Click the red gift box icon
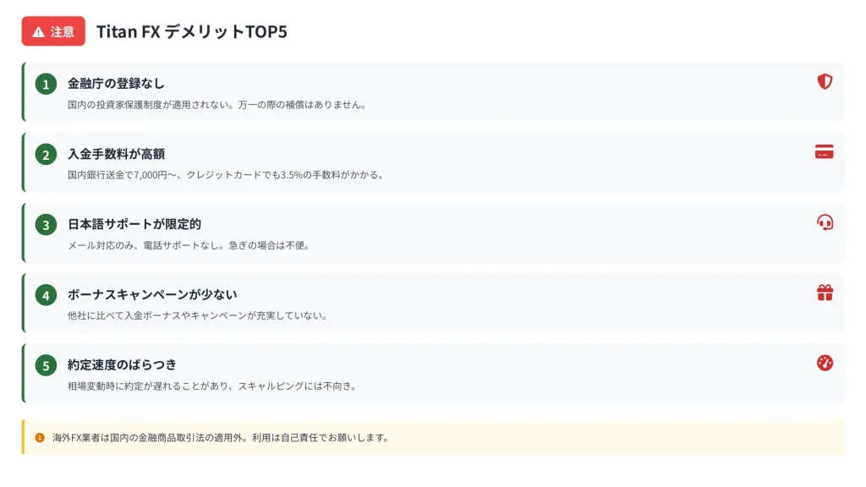 click(825, 293)
